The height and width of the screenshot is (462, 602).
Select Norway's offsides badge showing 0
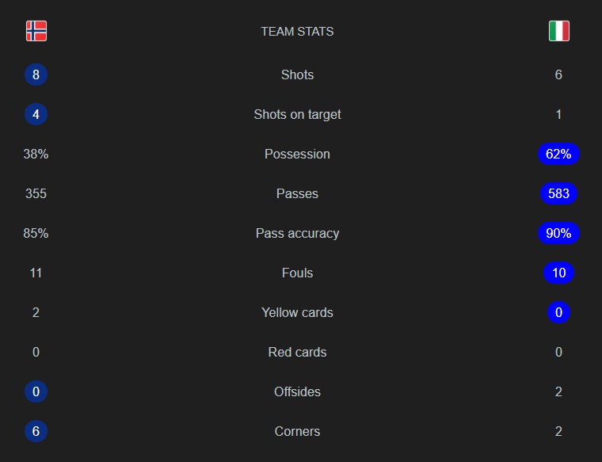[36, 391]
